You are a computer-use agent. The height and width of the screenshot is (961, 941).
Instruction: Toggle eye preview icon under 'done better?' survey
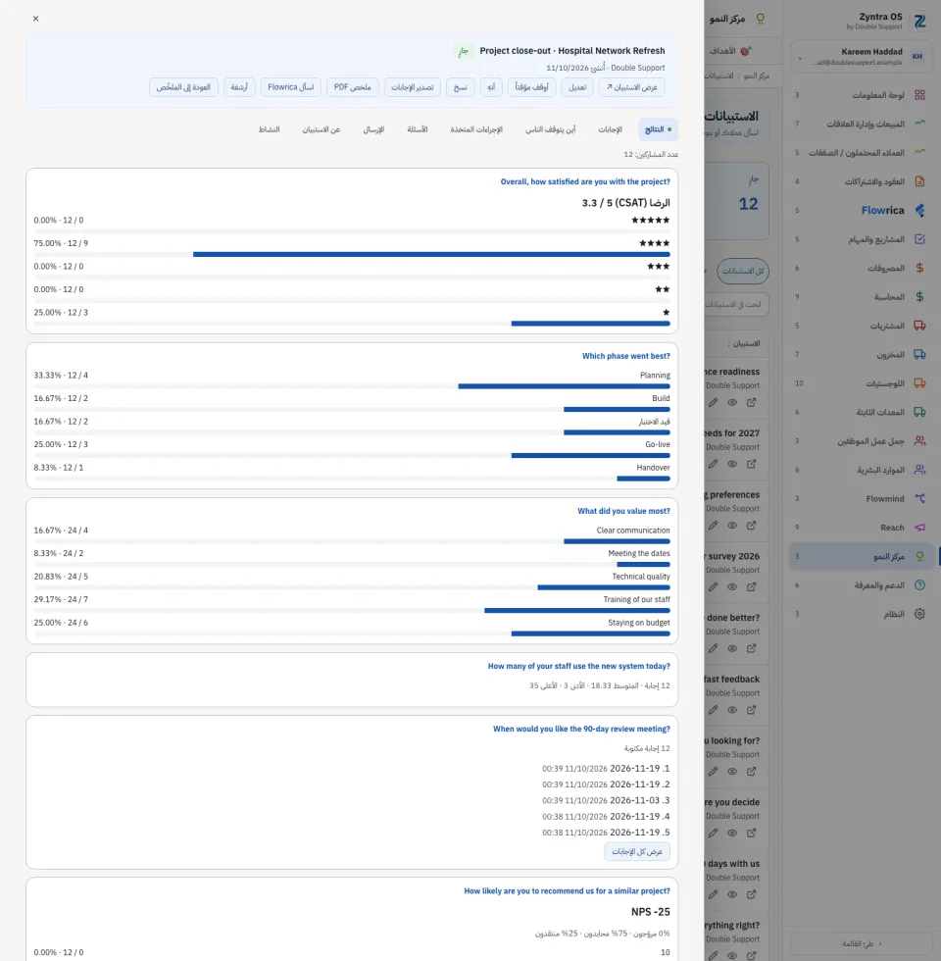click(732, 648)
